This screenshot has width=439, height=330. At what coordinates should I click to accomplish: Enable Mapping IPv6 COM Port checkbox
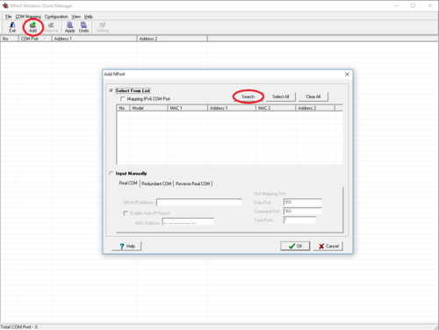(123, 99)
